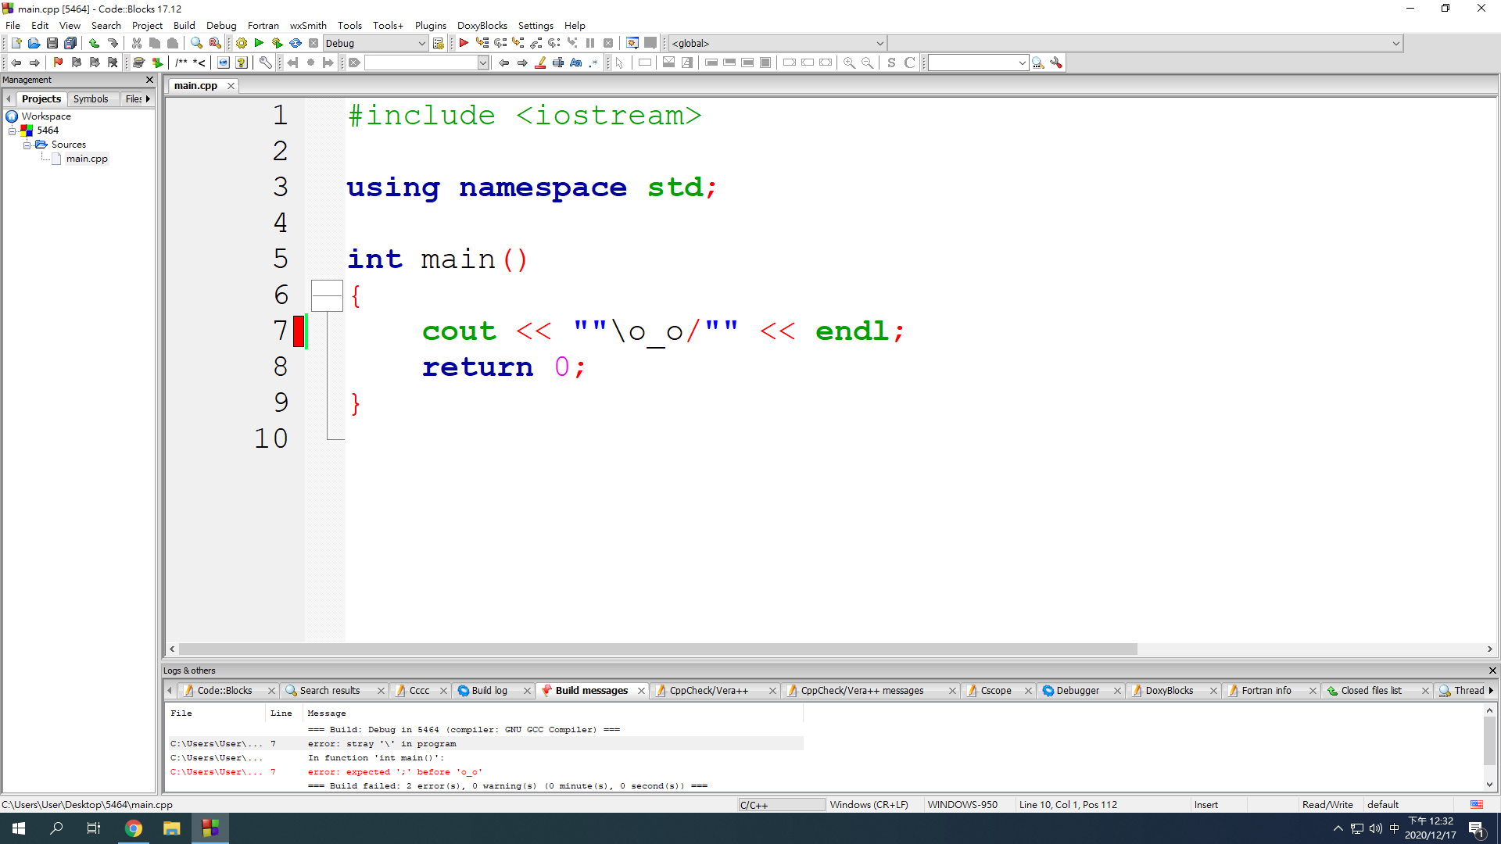Click the Build gear icon
Screen dimensions: 1501x844
coord(242,44)
